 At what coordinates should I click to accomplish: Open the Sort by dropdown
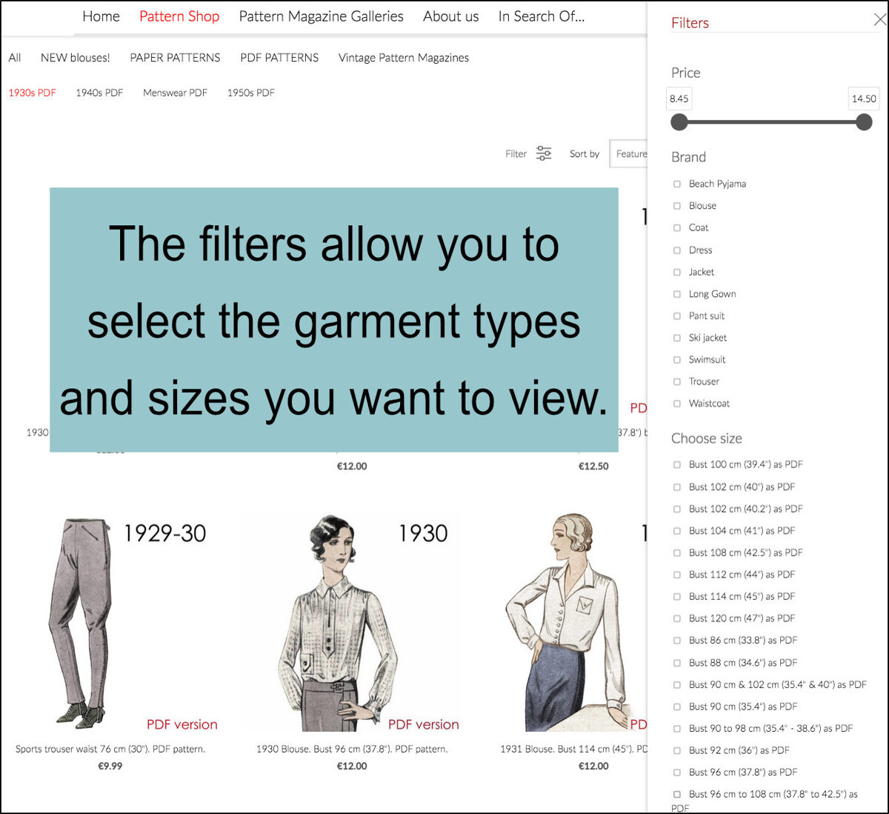coord(628,154)
